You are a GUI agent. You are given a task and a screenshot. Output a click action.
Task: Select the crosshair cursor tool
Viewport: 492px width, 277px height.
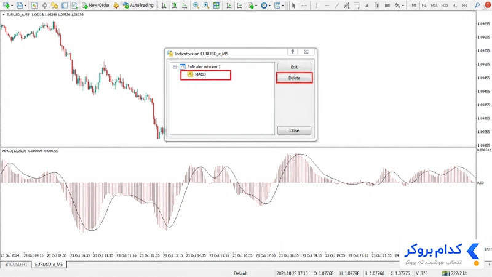pyautogui.click(x=304, y=6)
